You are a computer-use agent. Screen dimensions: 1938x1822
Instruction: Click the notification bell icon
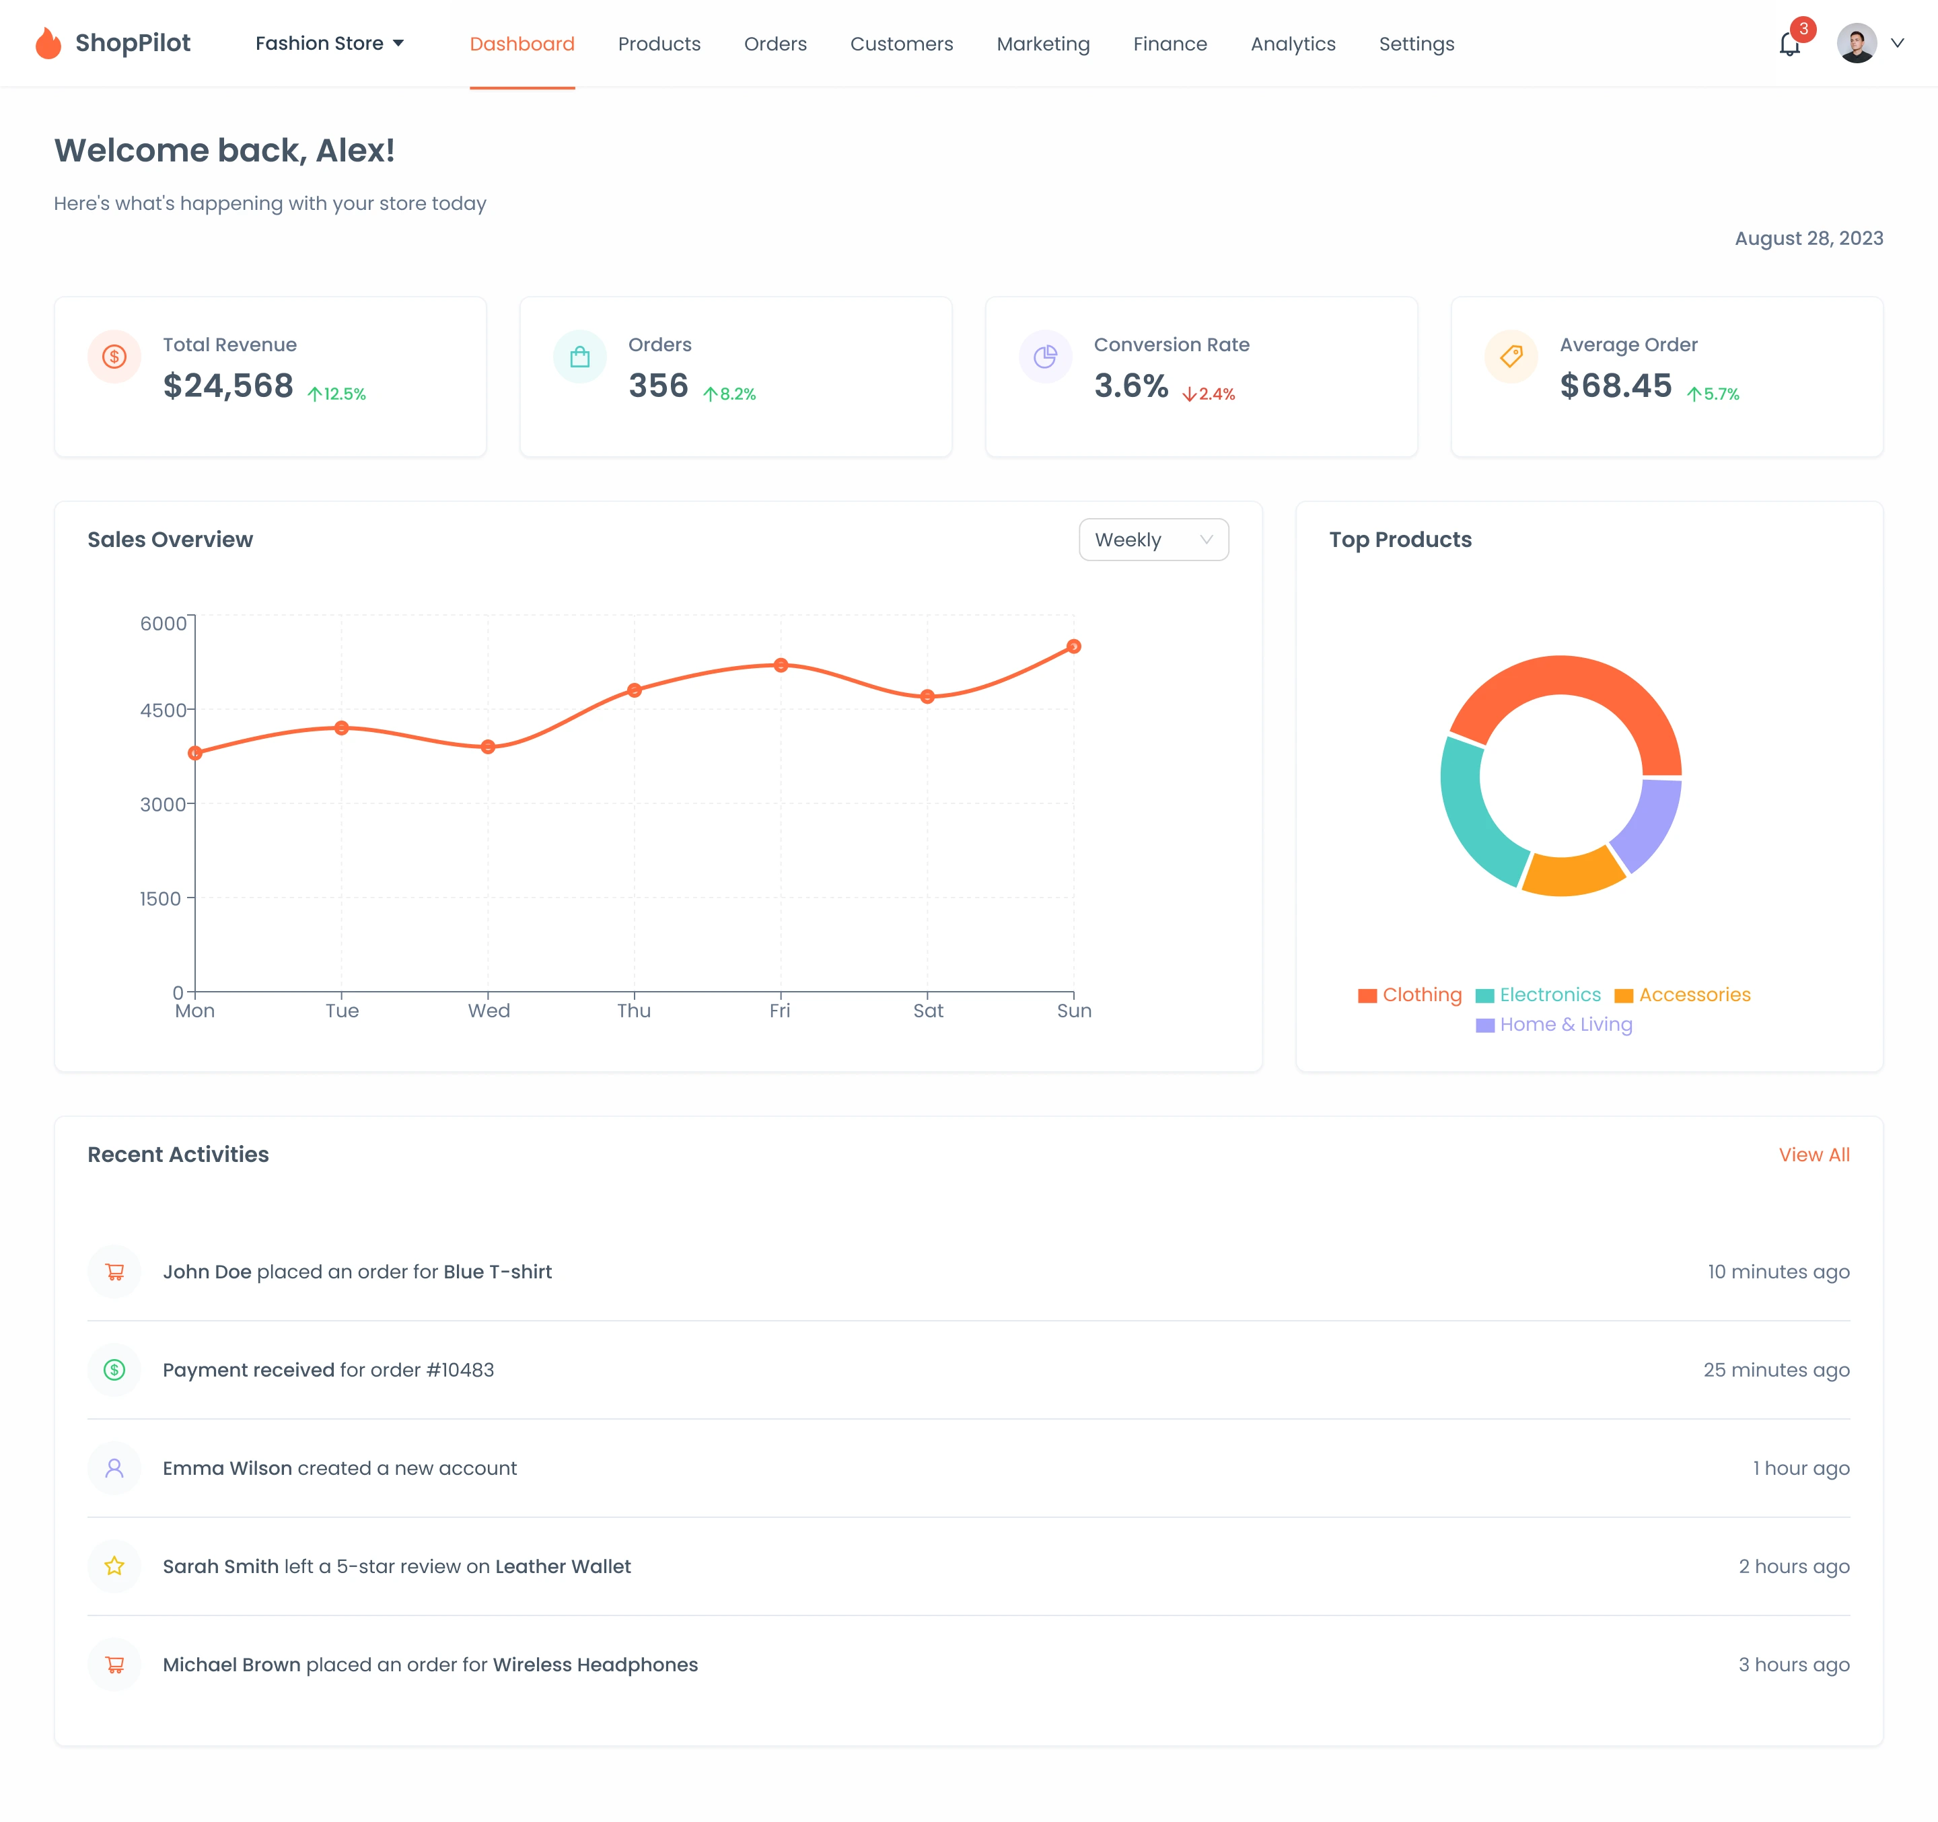1789,45
